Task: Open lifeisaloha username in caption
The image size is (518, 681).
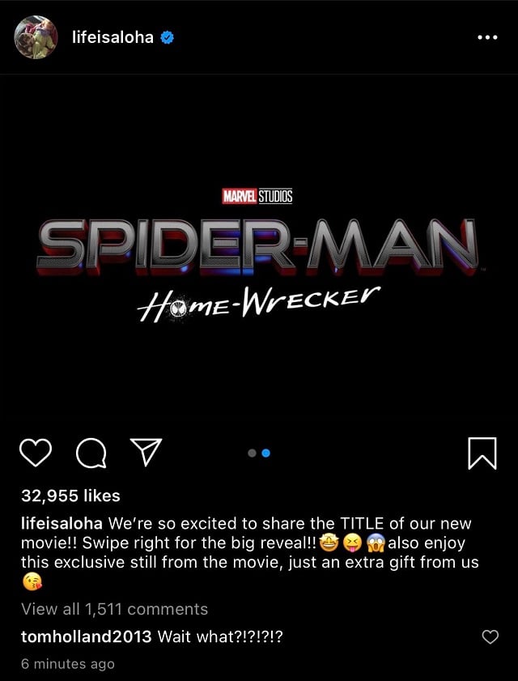Action: (62, 523)
